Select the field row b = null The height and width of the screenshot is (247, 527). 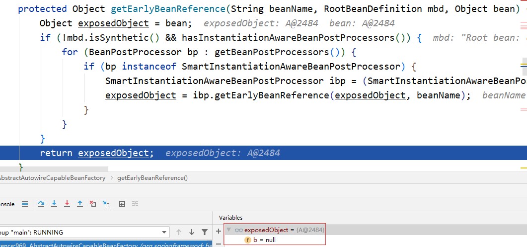pos(376,240)
